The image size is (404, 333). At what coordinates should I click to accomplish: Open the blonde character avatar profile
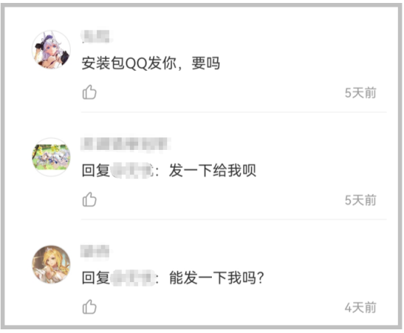click(51, 264)
